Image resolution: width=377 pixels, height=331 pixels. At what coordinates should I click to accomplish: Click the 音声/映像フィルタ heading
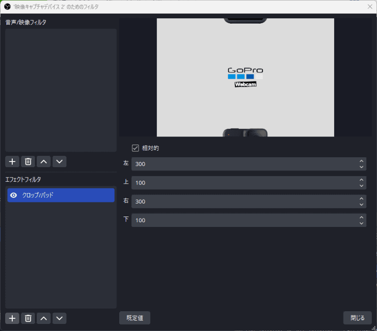pos(26,22)
